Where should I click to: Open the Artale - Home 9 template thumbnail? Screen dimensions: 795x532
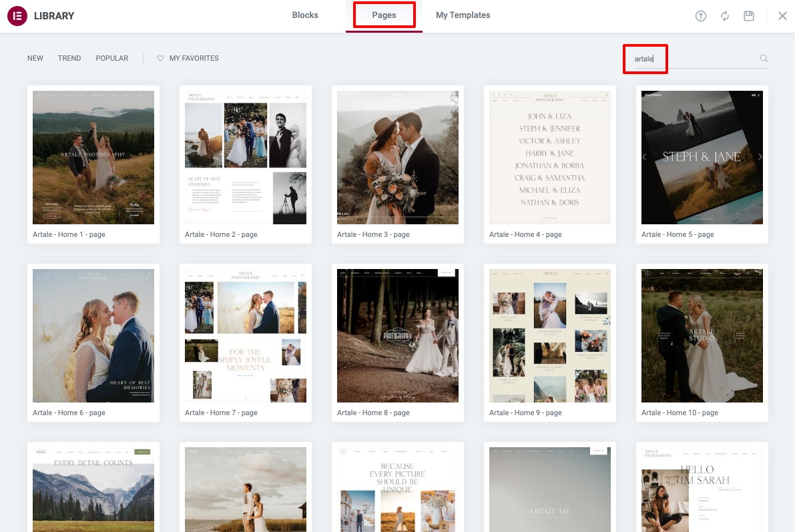tap(549, 335)
